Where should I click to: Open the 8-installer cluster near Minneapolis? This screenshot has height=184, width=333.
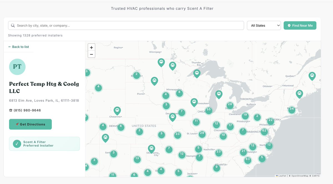[180, 93]
